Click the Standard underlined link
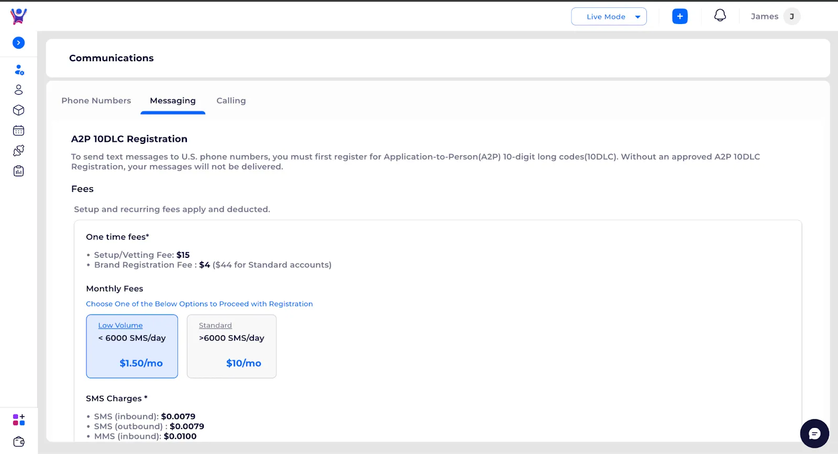Viewport: 838px width, 454px height. [x=215, y=325]
